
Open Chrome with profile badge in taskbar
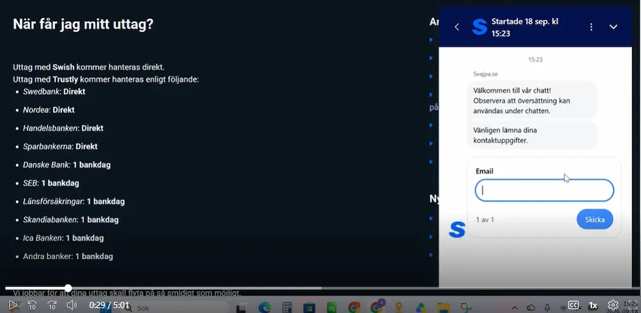tap(376, 307)
